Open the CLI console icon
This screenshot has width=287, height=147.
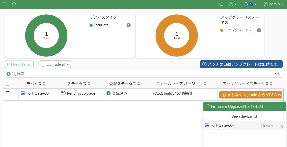click(x=220, y=4)
